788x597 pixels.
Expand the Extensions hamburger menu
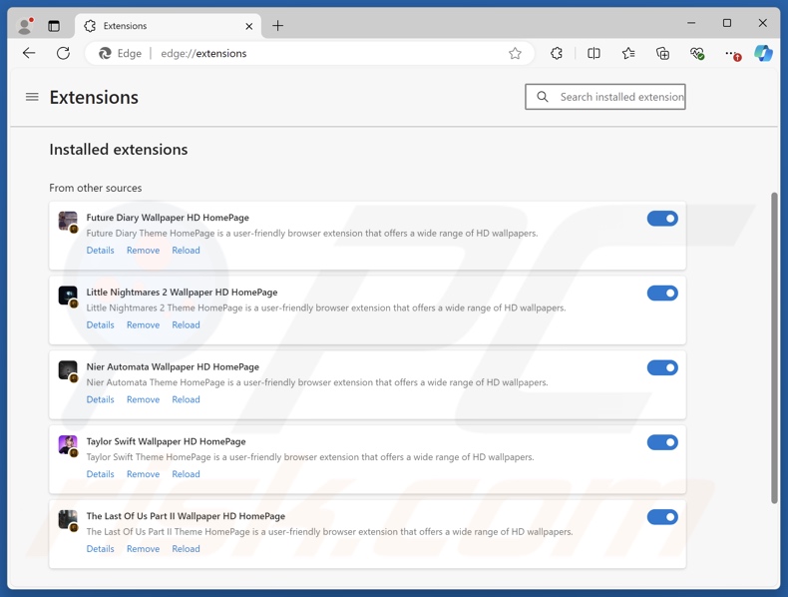tap(32, 97)
